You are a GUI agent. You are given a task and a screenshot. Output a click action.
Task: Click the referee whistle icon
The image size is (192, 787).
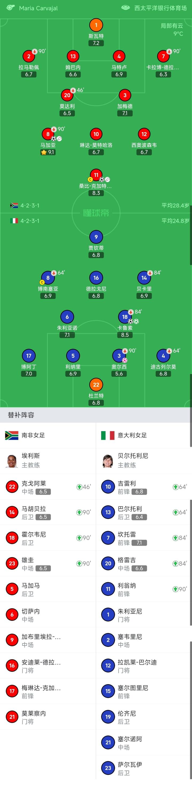click(x=11, y=8)
